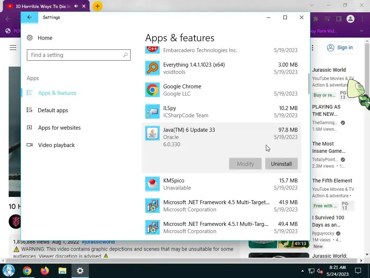Open The Most Insane Game video suggestion
370x278 pixels.
pos(329,147)
